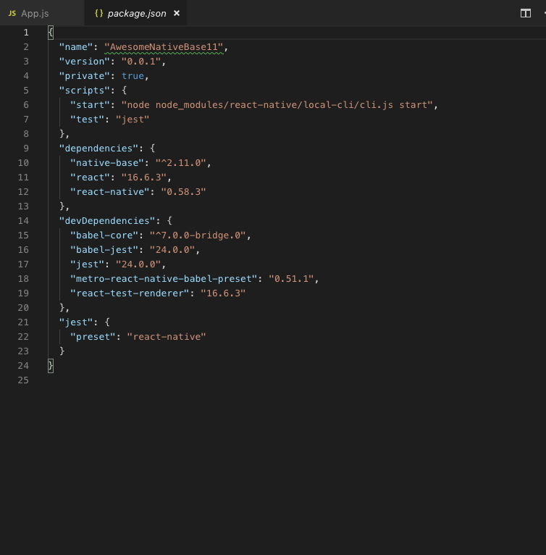Click the "0.51.1" version string
Image resolution: width=546 pixels, height=555 pixels.
(x=291, y=279)
